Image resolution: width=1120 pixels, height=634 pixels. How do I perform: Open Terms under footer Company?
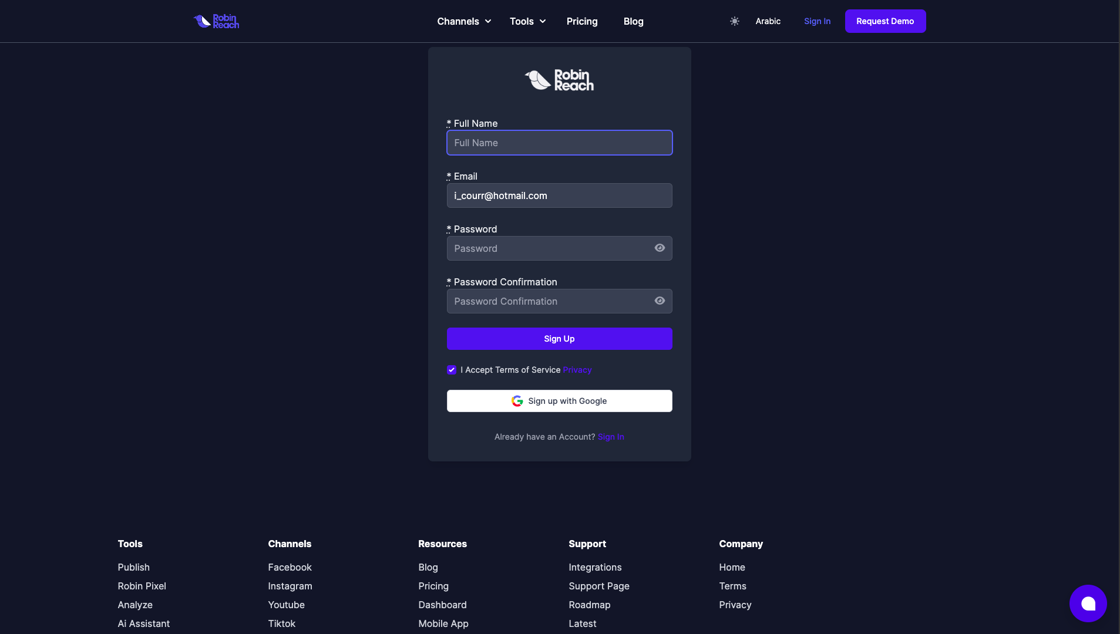[x=732, y=586]
